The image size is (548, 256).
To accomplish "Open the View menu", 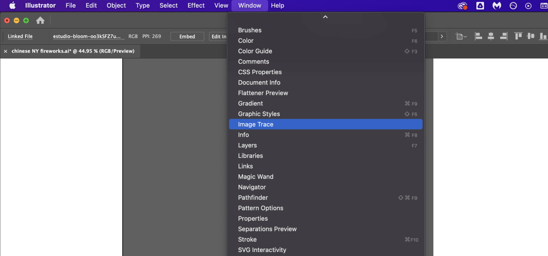I will (x=221, y=6).
